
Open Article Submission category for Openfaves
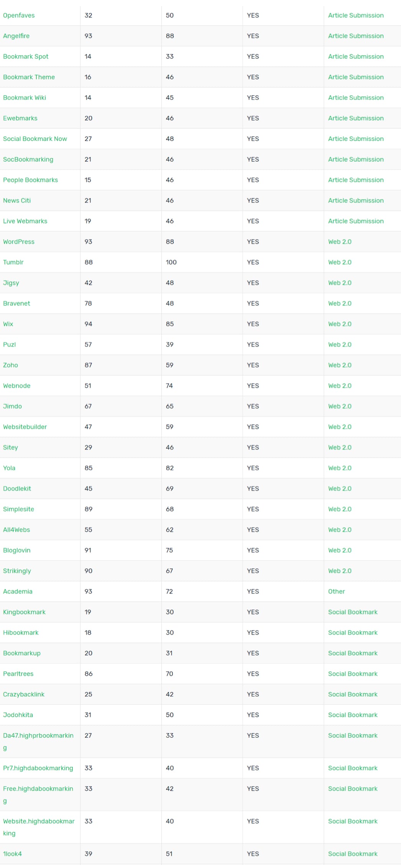point(356,15)
